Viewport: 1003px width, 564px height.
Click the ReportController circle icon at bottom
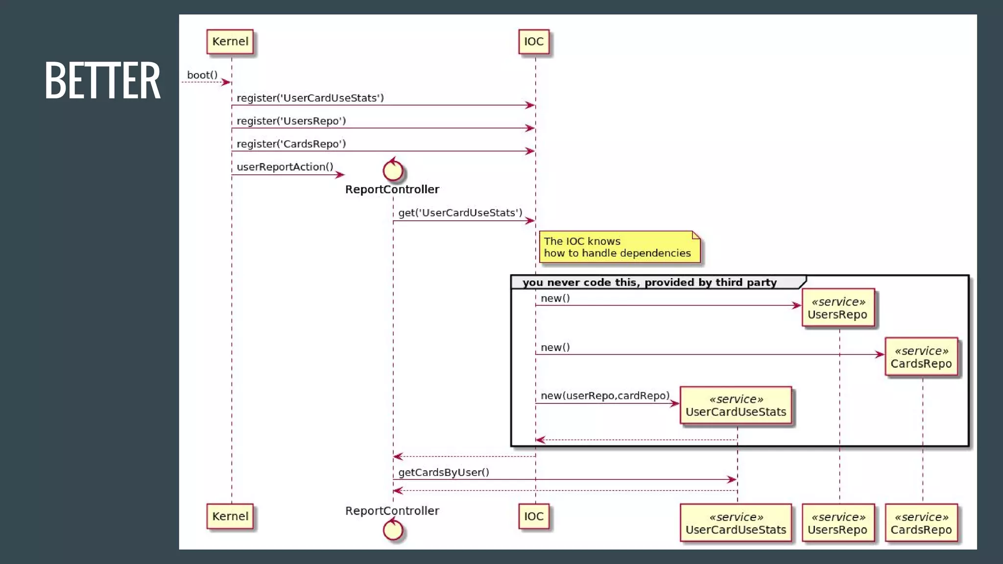pyautogui.click(x=393, y=530)
